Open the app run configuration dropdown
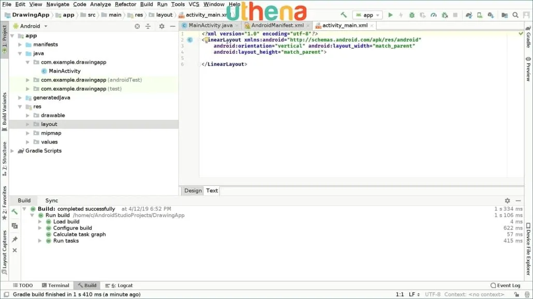This screenshot has height=299, width=533. click(368, 15)
